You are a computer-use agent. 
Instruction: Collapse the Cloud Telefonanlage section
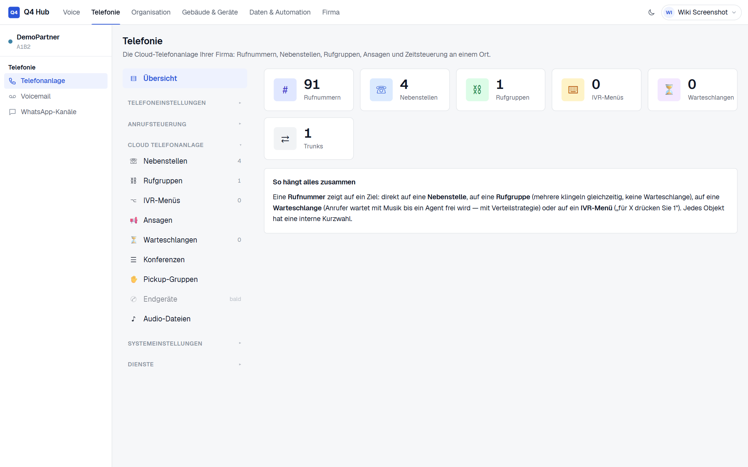click(185, 145)
